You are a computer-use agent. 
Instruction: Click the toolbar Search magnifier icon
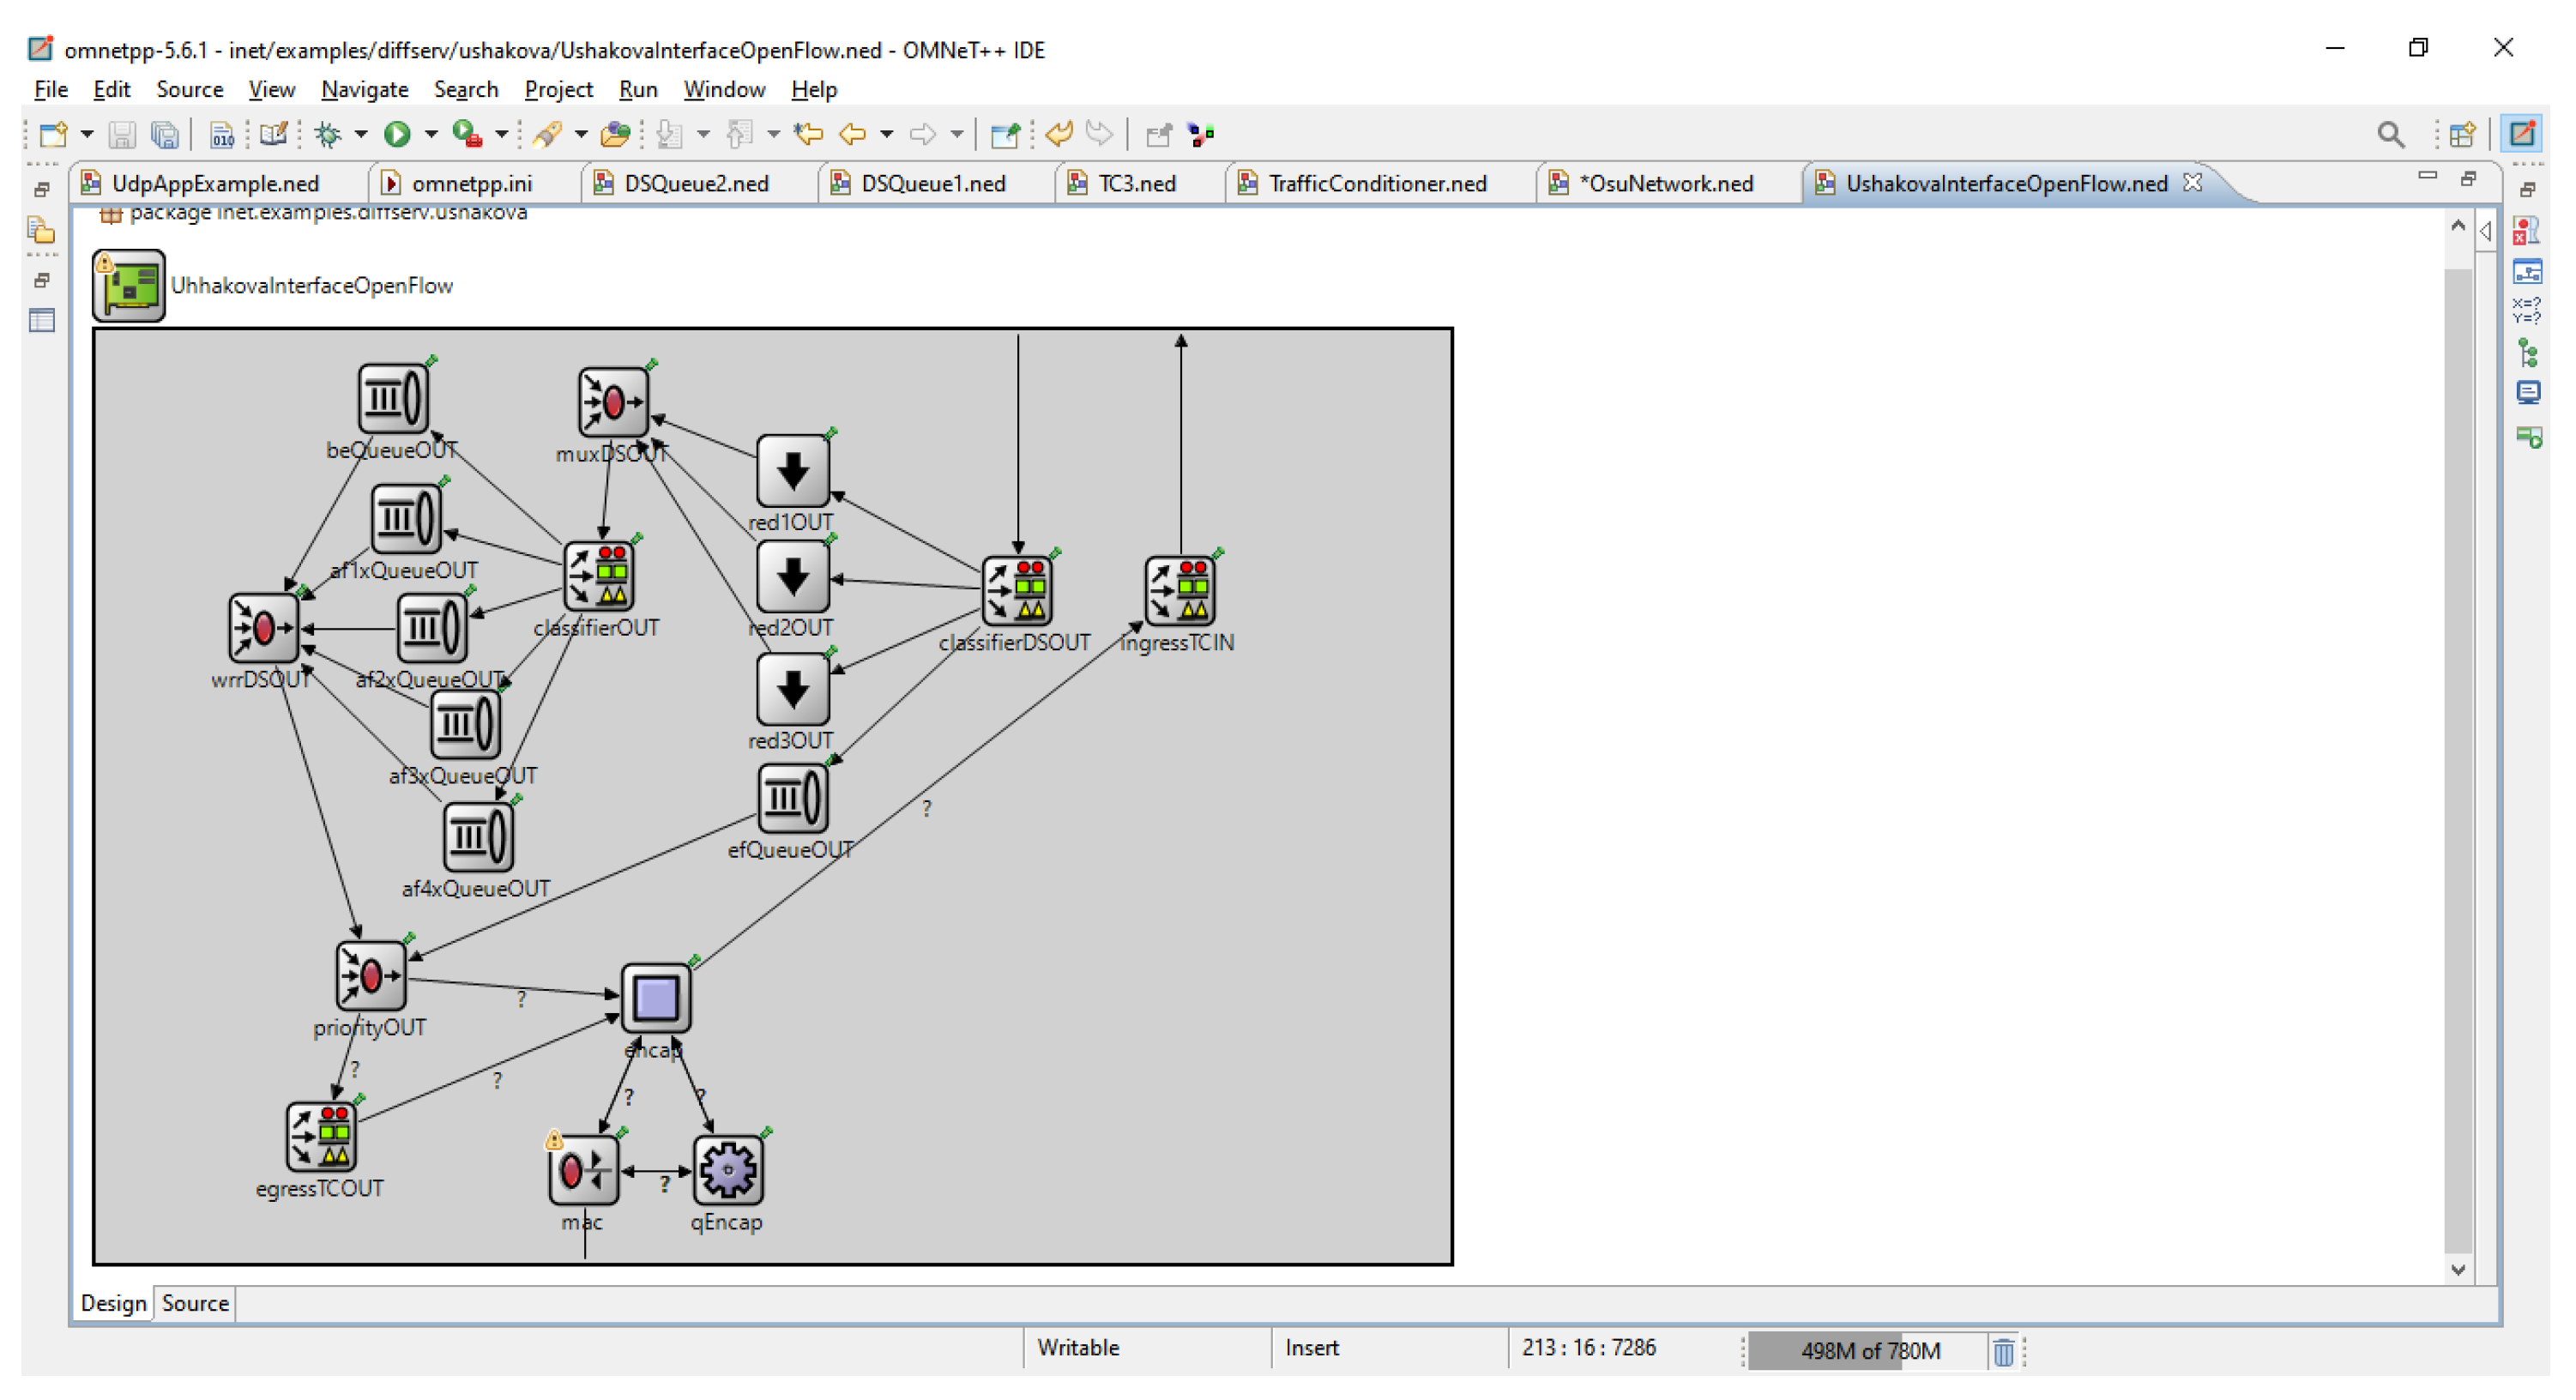pyautogui.click(x=2390, y=134)
